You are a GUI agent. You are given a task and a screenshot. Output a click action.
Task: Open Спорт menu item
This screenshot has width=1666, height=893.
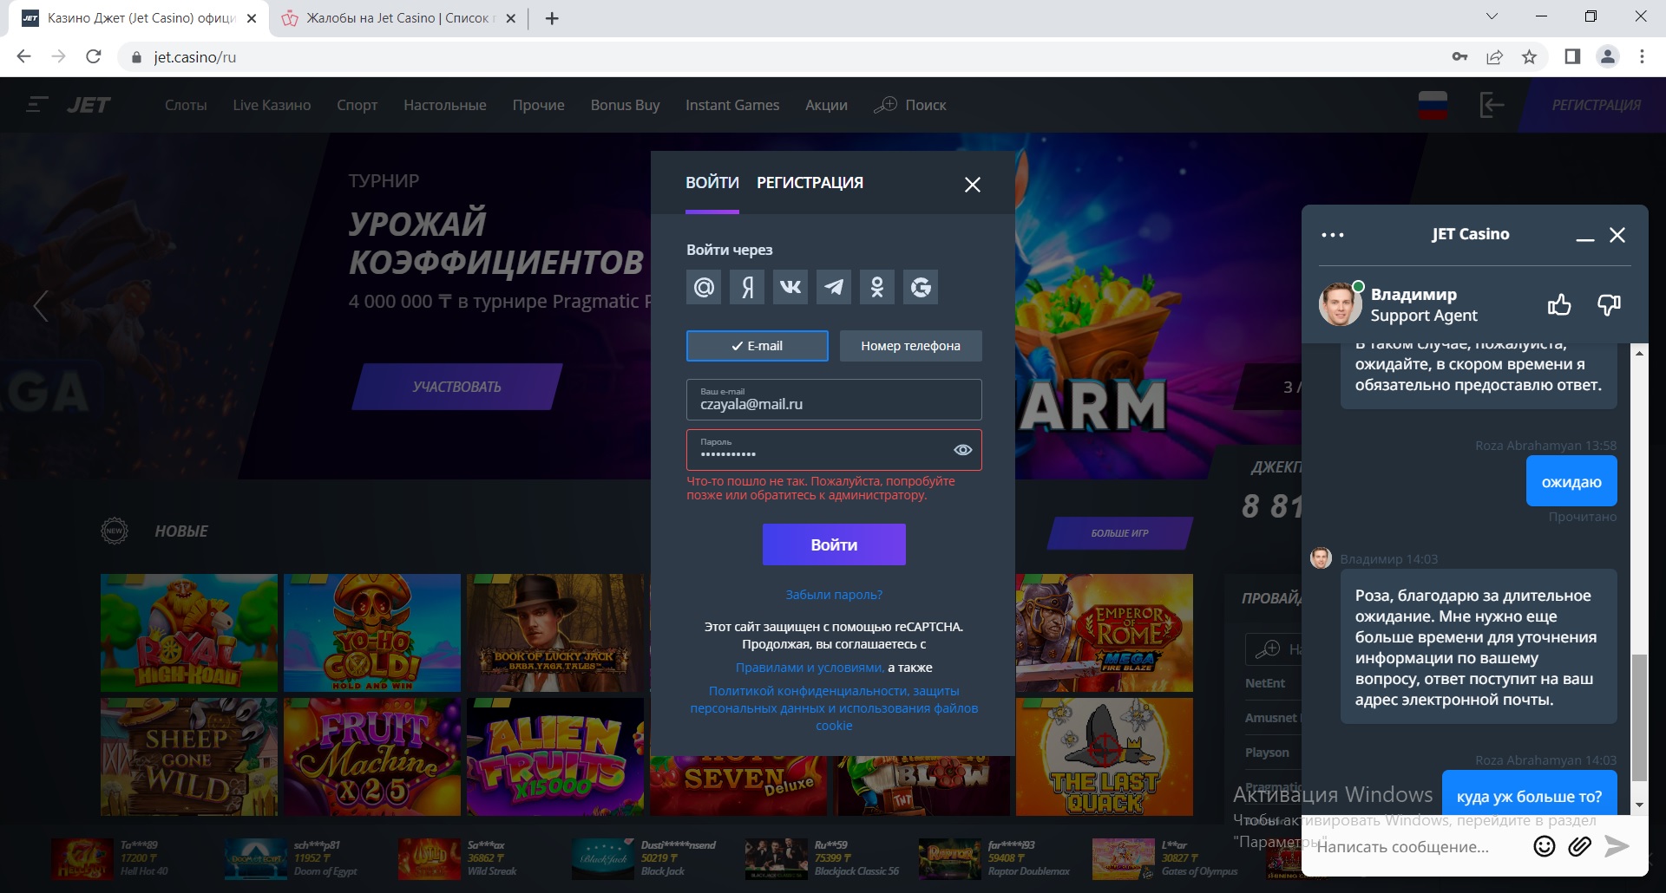tap(357, 105)
